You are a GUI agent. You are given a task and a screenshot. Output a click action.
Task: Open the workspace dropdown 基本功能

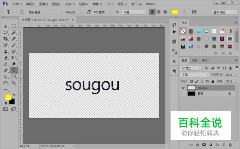pos(224,12)
